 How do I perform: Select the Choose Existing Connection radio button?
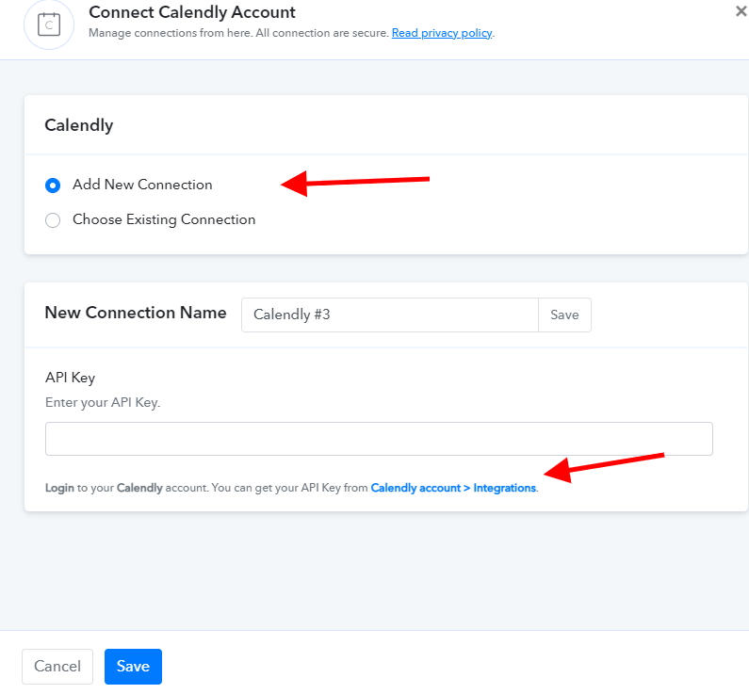[x=53, y=220]
